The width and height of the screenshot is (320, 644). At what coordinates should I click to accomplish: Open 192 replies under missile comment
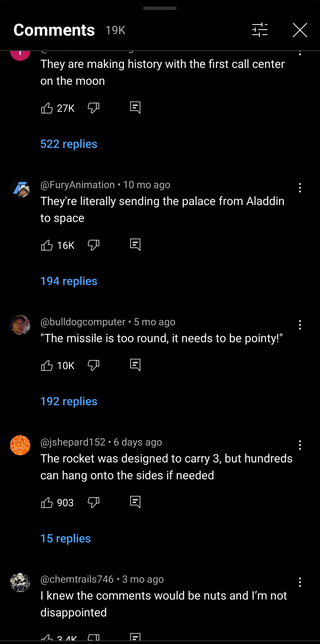coord(68,401)
